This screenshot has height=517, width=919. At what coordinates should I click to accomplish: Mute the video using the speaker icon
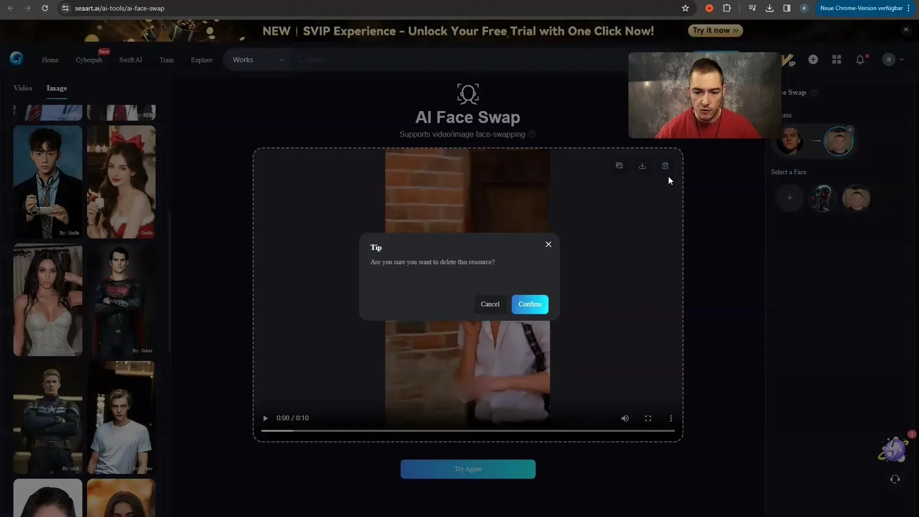point(625,418)
